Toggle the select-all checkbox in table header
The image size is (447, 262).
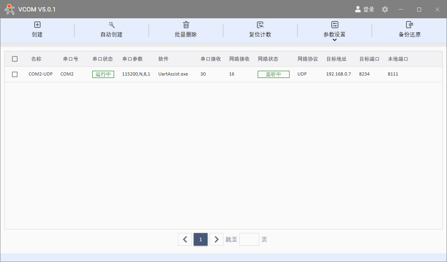tap(15, 59)
